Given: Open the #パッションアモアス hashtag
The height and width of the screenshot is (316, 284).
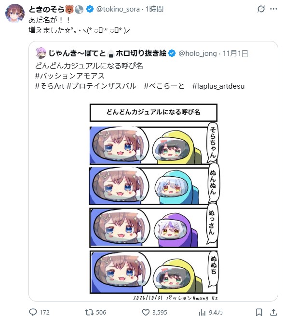Looking at the screenshot, I should click(70, 76).
